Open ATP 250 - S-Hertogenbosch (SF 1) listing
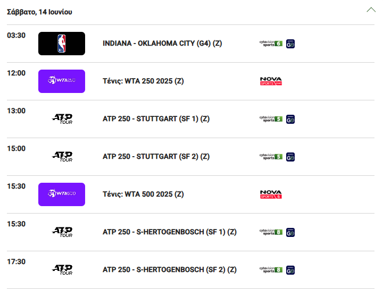Screen dimensions: 383x289 click(170, 232)
